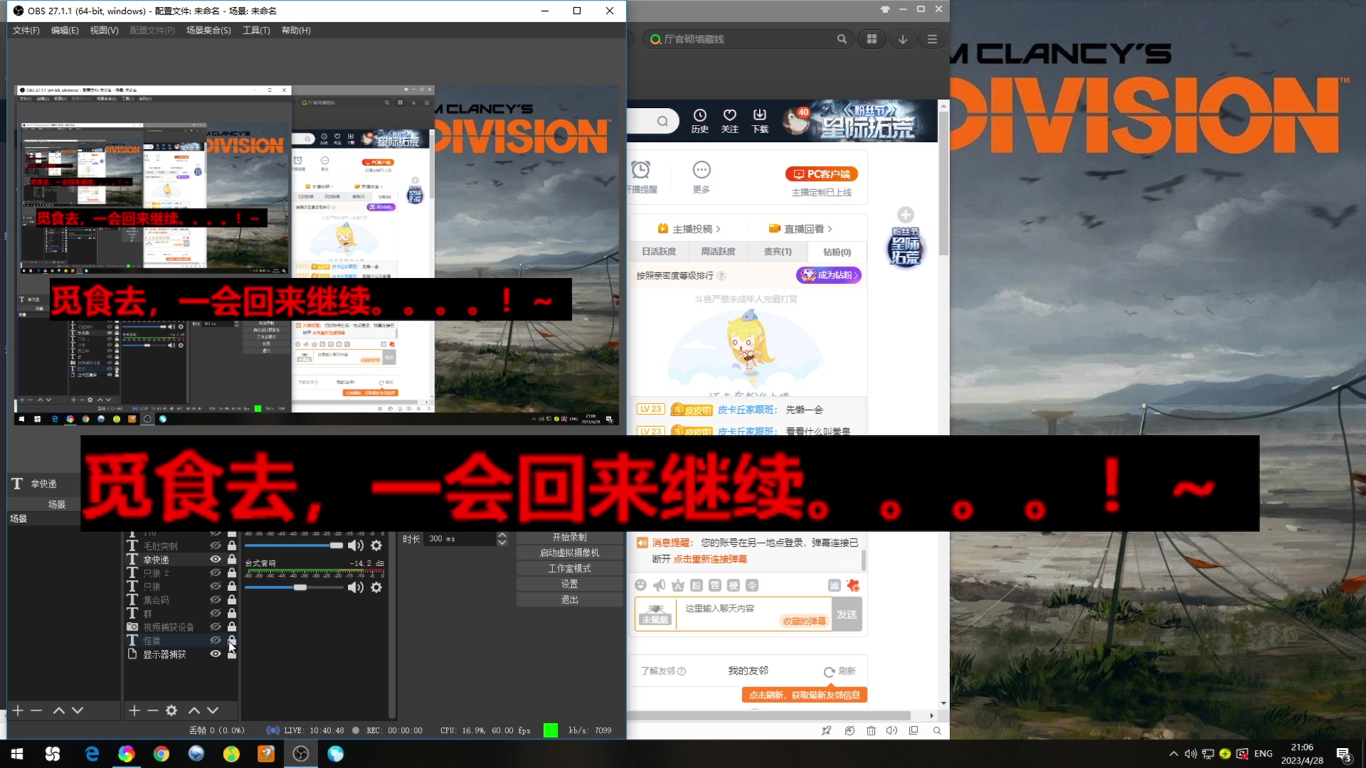Increase the transition 时长 duration with the up arrow
Screen dimensions: 1366x768
[502, 535]
